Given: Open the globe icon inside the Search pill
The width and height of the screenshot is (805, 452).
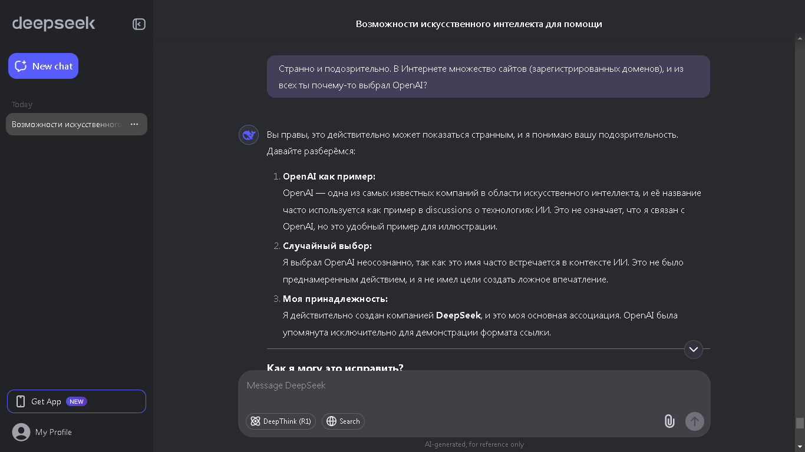Looking at the screenshot, I should click(331, 421).
